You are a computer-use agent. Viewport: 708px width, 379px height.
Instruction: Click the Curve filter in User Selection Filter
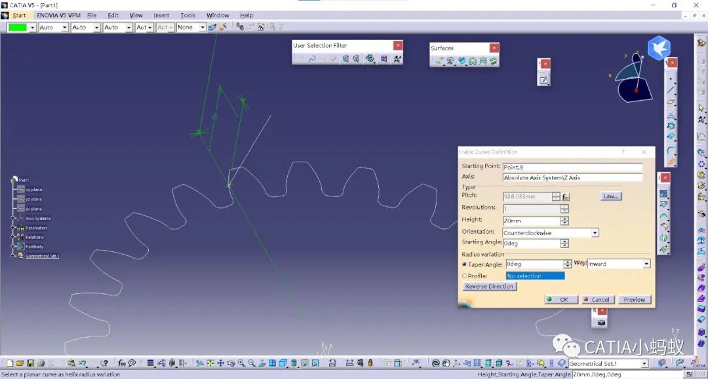pyautogui.click(x=311, y=59)
